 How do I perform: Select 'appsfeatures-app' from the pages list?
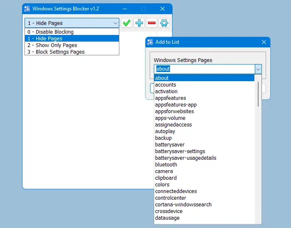(x=205, y=105)
